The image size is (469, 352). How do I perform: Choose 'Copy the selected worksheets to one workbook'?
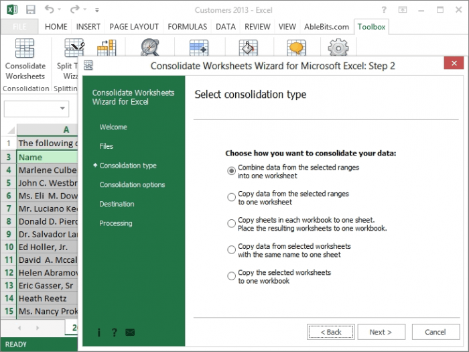click(232, 276)
